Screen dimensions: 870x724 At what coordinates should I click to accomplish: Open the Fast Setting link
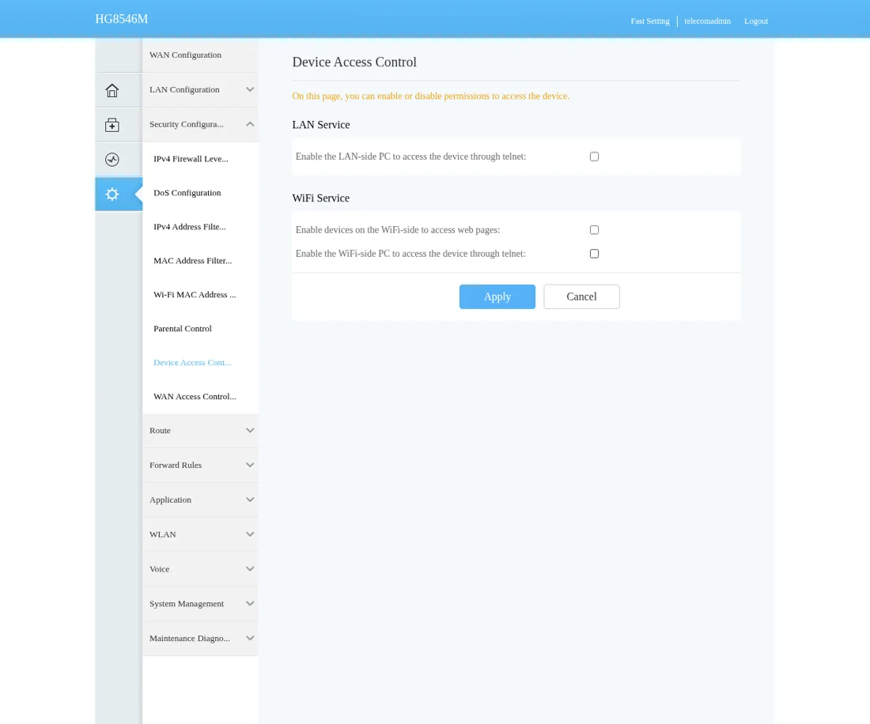(x=649, y=21)
